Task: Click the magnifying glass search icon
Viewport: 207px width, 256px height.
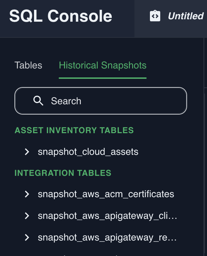Action: pyautogui.click(x=38, y=101)
